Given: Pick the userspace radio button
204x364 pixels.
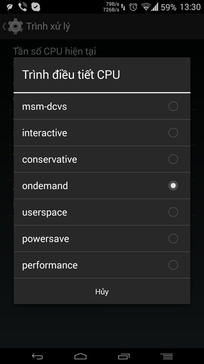Looking at the screenshot, I should 173,212.
